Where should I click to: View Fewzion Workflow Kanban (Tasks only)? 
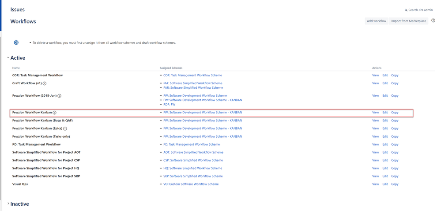pyautogui.click(x=376, y=136)
